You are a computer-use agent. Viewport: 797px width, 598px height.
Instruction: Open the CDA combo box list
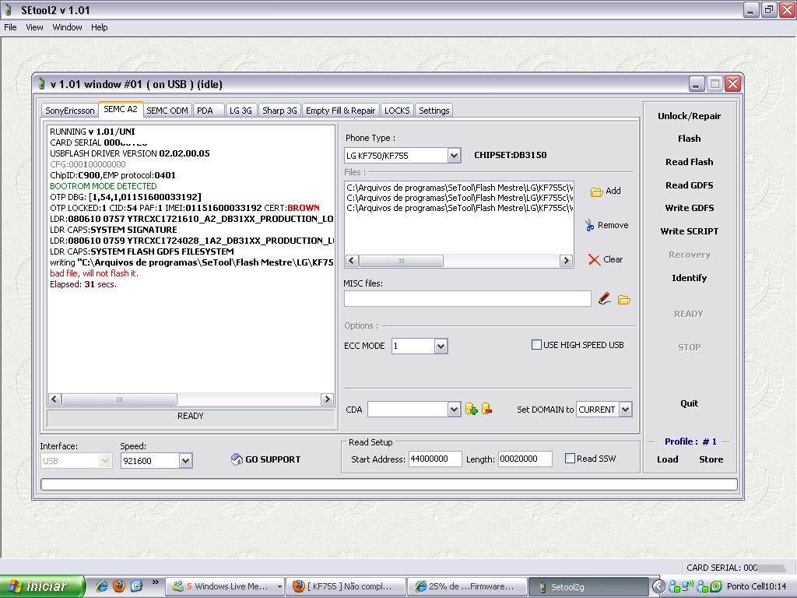454,410
